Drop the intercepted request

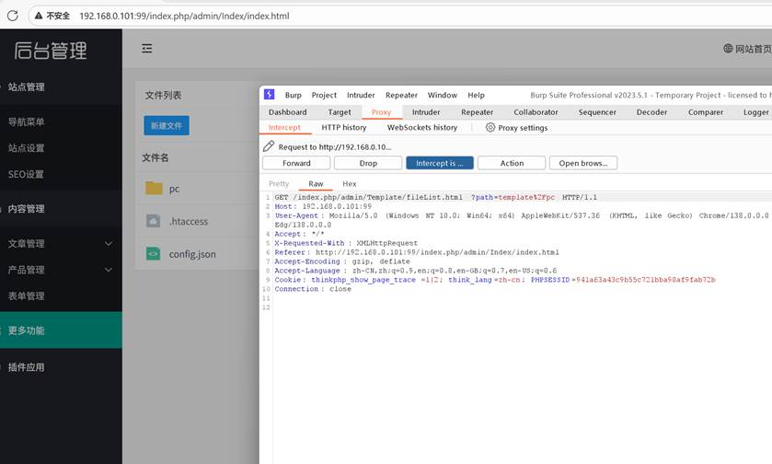coord(368,163)
